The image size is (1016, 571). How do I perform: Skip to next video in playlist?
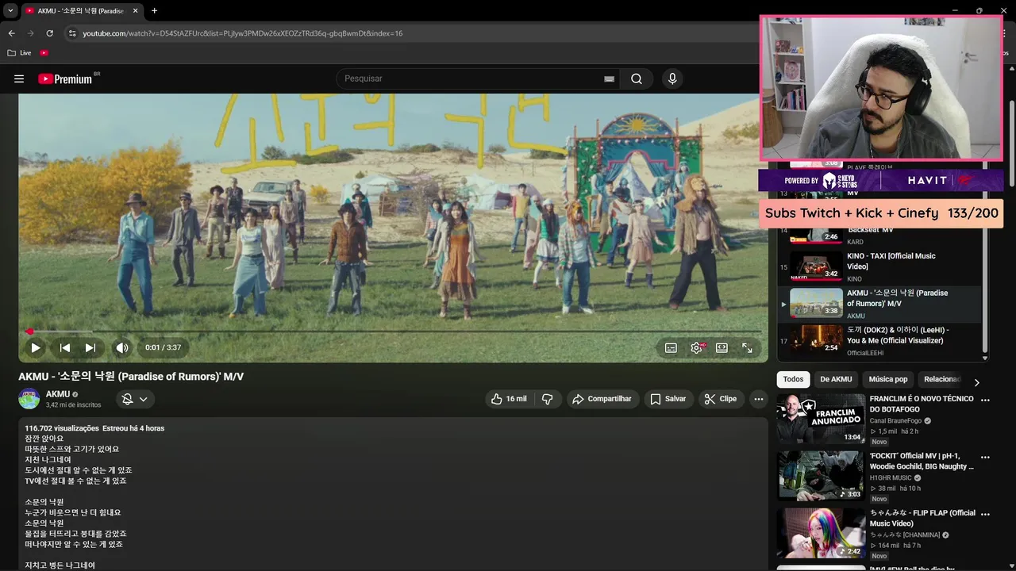coord(90,347)
